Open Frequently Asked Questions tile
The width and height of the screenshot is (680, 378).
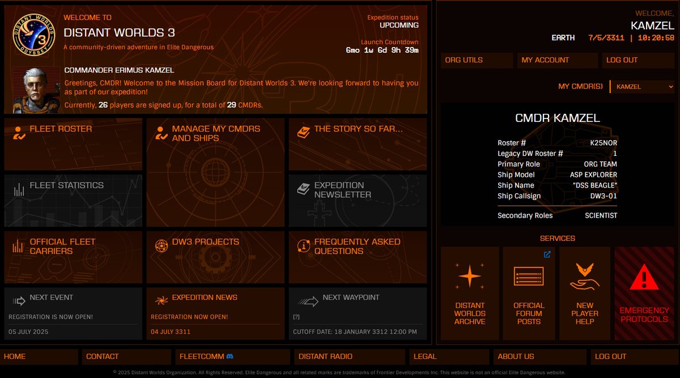tap(358, 257)
